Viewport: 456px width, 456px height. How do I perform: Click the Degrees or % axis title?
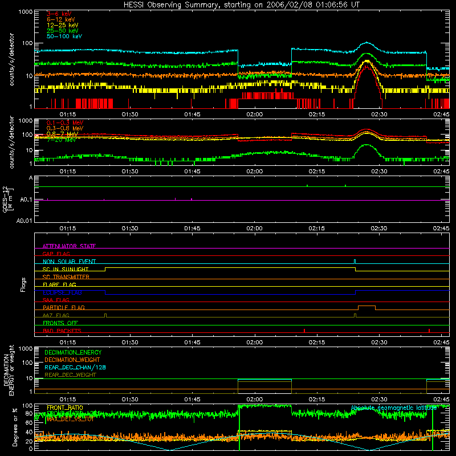[x=15, y=427]
